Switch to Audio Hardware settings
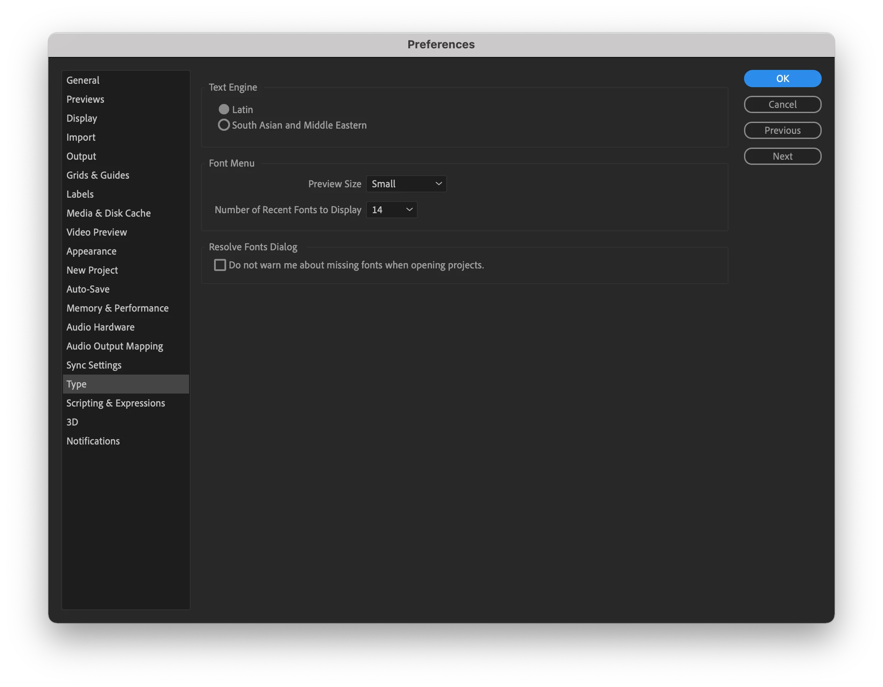Screen dimensions: 883x687 100,327
